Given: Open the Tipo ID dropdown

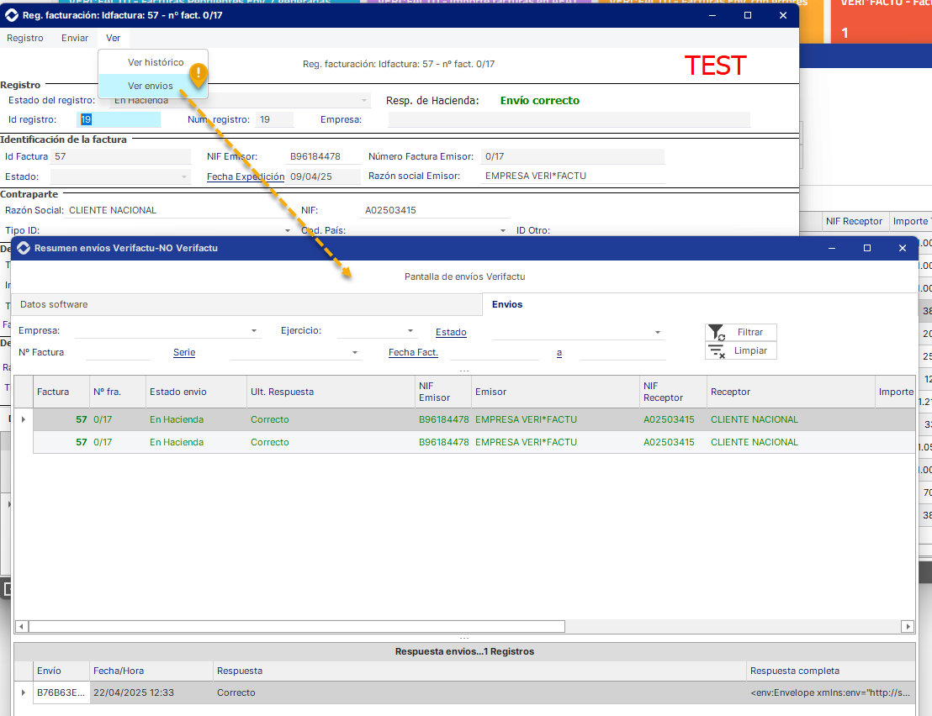Looking at the screenshot, I should (288, 230).
